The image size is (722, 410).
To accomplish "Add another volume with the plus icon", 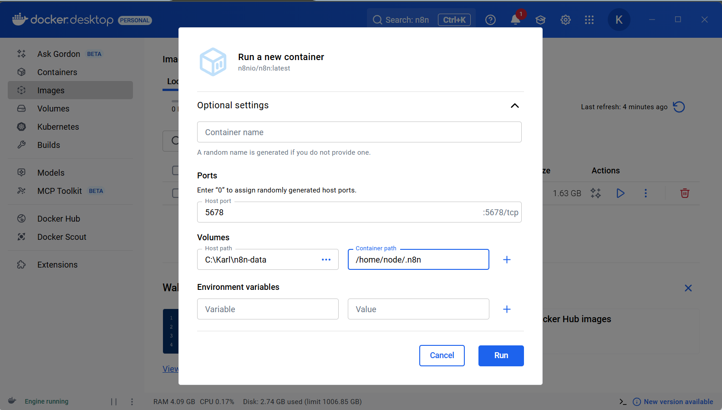I will click(507, 259).
